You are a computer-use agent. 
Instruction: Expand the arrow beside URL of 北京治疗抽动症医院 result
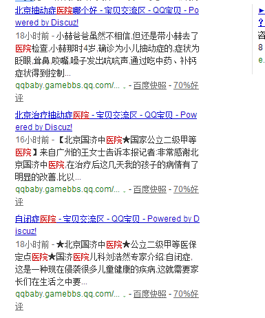point(124,191)
